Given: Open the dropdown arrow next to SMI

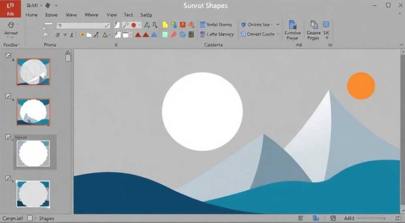Looking at the screenshot, I should coord(41,5).
